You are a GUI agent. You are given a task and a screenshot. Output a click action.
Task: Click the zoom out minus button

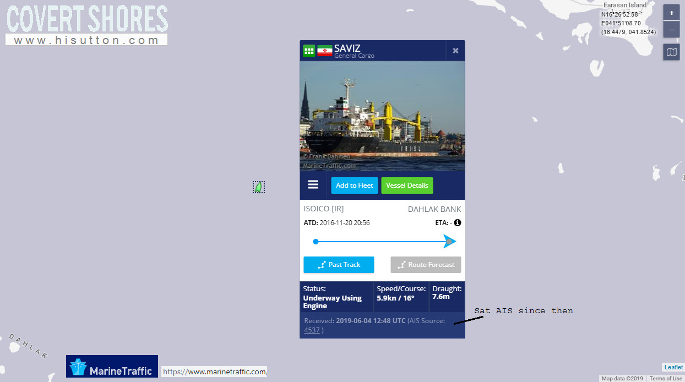671,30
